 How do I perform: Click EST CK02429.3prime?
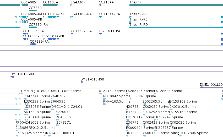click(x=156, y=123)
